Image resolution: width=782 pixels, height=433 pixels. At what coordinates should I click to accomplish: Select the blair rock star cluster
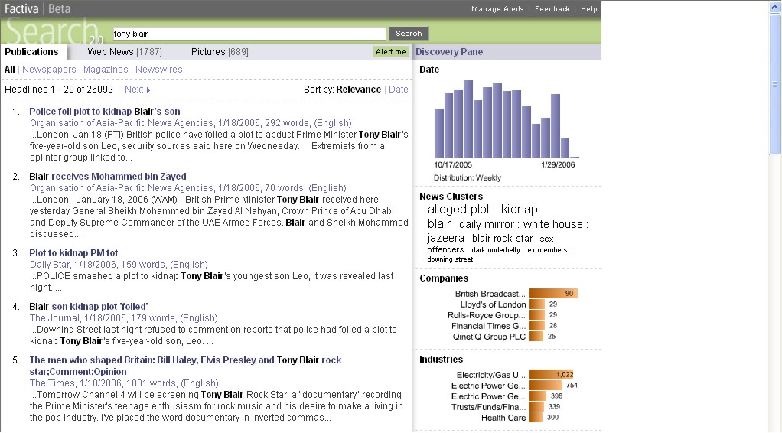502,239
